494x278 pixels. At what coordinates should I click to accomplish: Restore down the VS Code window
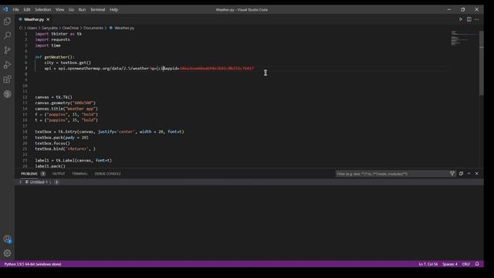click(x=462, y=10)
